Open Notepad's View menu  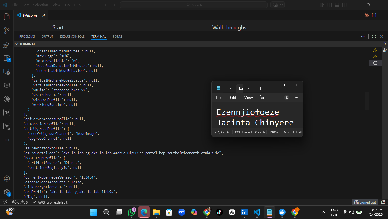click(x=249, y=98)
